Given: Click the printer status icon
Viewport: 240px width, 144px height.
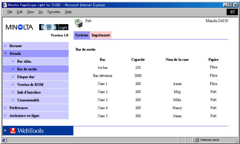Looking at the screenshot, I should (x=79, y=23).
